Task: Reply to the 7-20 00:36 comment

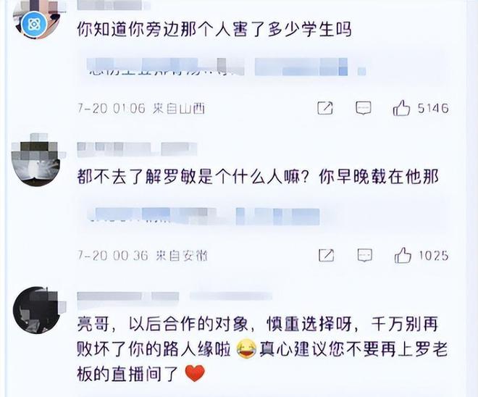Action: tap(364, 255)
